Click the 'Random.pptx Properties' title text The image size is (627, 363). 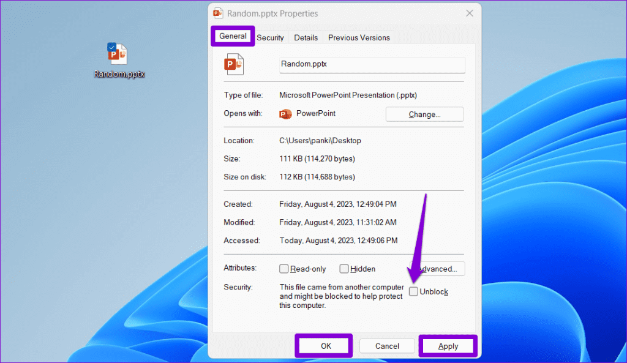272,13
